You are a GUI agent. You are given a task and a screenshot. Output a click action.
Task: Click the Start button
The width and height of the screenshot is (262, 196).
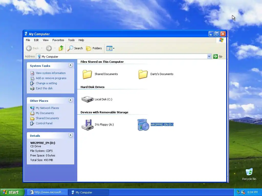point(12,192)
